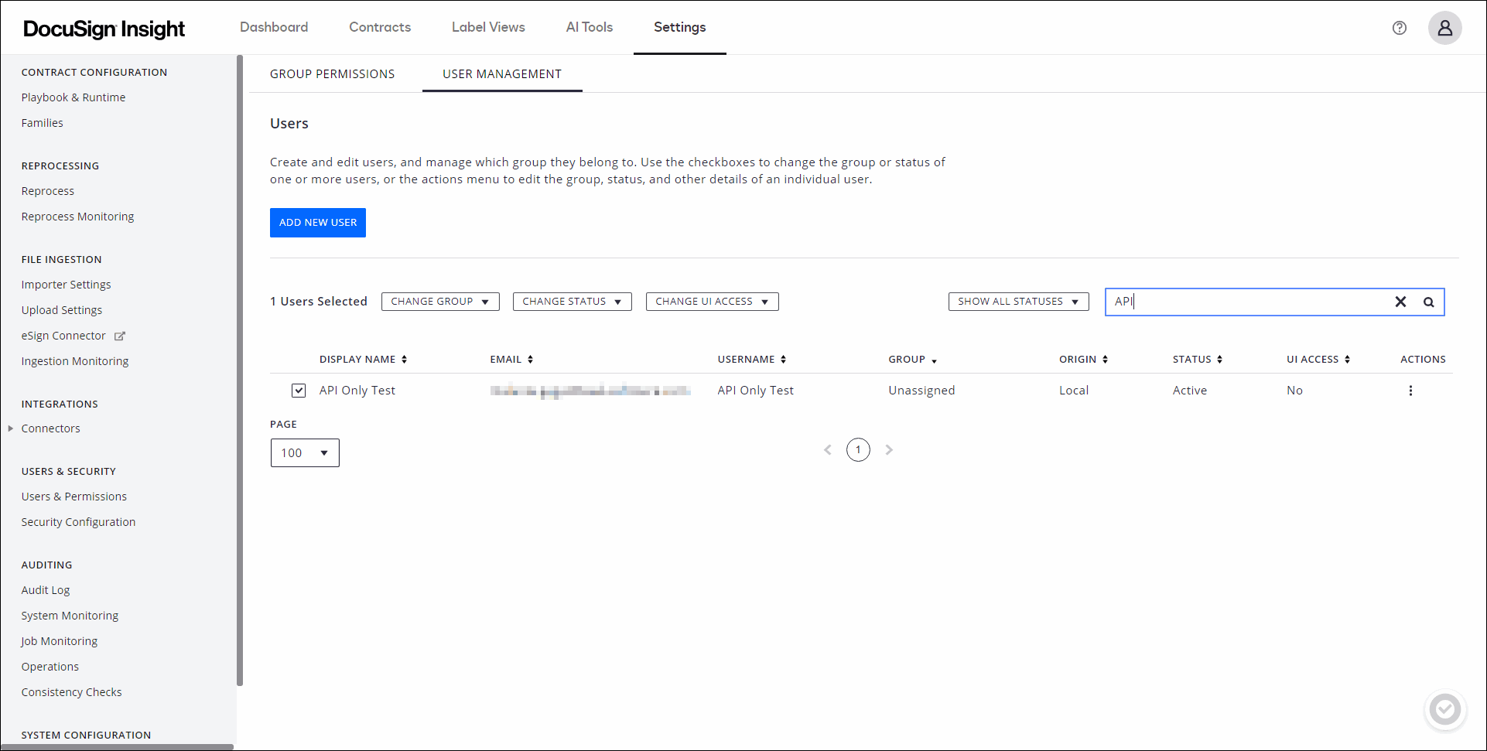Clear the search field with X icon
The image size is (1487, 751).
point(1400,302)
